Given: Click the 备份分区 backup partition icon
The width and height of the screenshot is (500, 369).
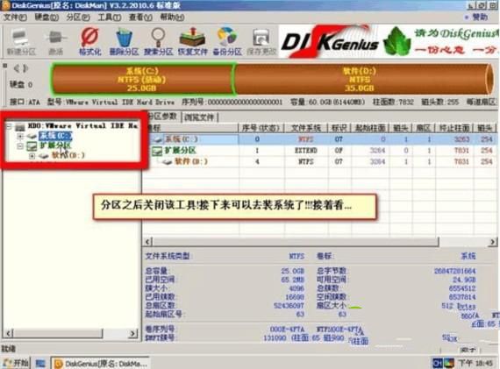Looking at the screenshot, I should [227, 41].
